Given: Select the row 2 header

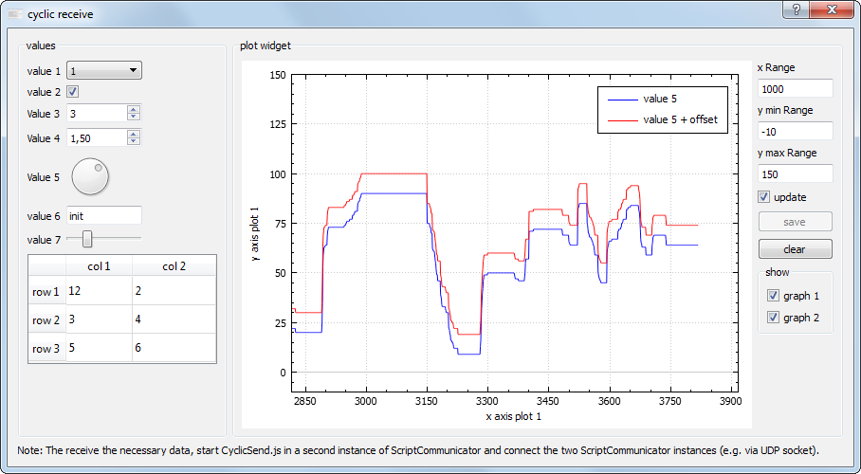Looking at the screenshot, I should tap(46, 320).
